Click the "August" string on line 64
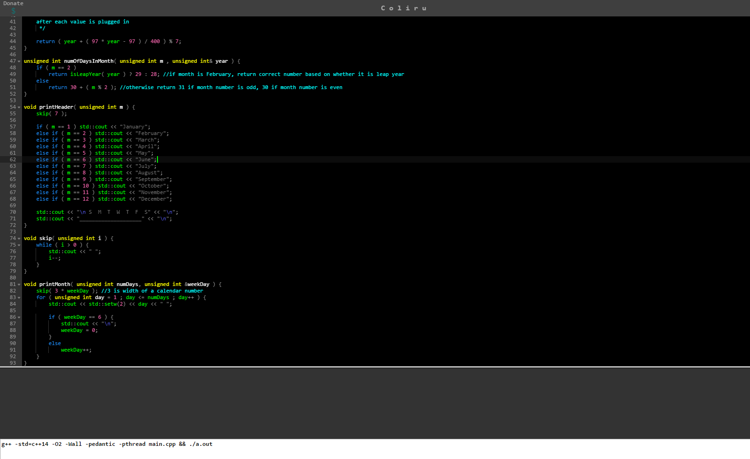 click(148, 173)
